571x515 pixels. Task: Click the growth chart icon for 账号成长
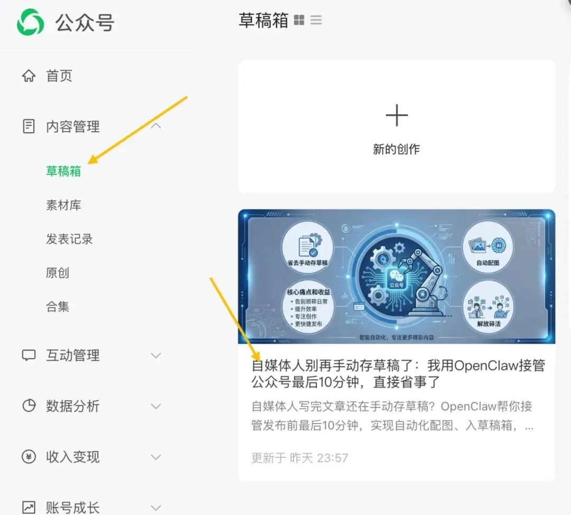(29, 507)
